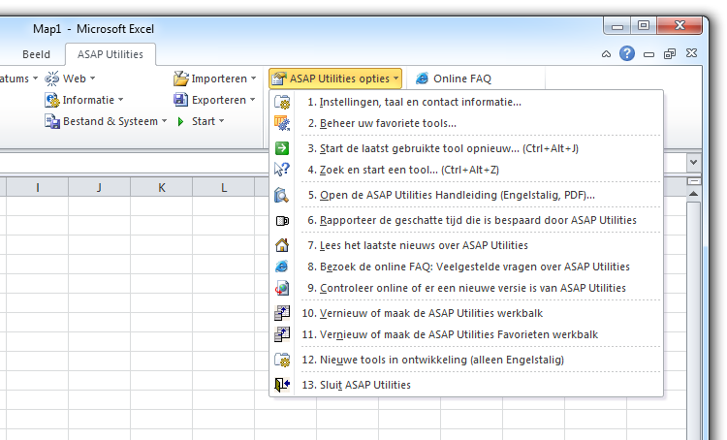727x440 pixels.
Task: Select column I header
Action: coord(37,187)
